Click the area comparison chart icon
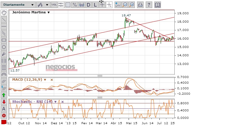The height and width of the screenshot is (137, 245). [x=82, y=5]
